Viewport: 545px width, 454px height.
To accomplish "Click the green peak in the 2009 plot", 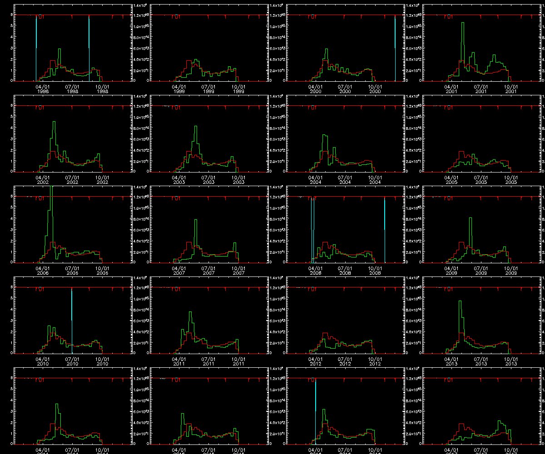I will (471, 219).
